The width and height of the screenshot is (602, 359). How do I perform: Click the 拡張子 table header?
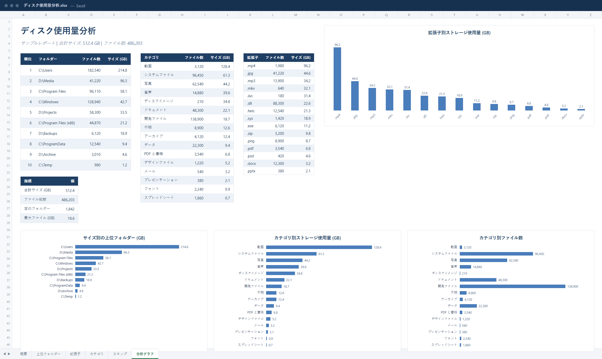click(252, 57)
